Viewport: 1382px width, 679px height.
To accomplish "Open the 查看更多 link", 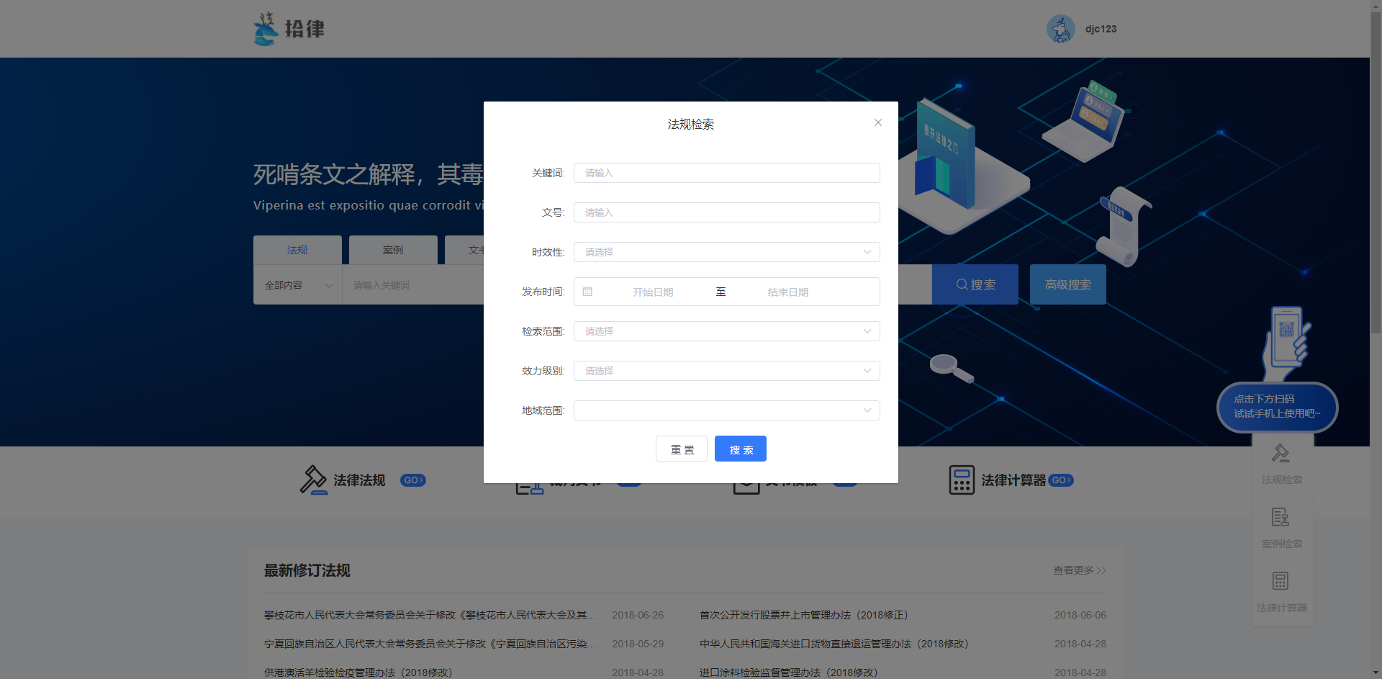I will click(x=1079, y=570).
